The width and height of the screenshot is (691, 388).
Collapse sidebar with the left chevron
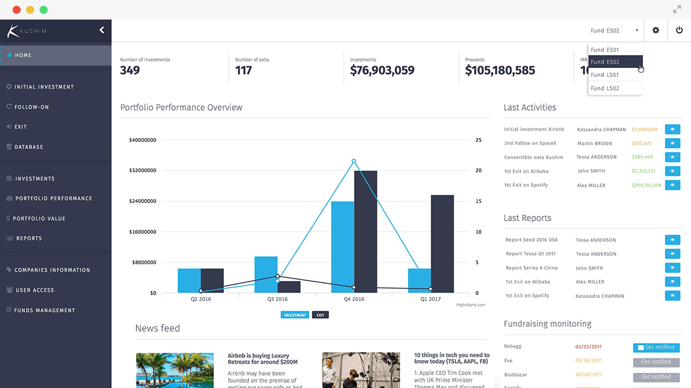102,30
